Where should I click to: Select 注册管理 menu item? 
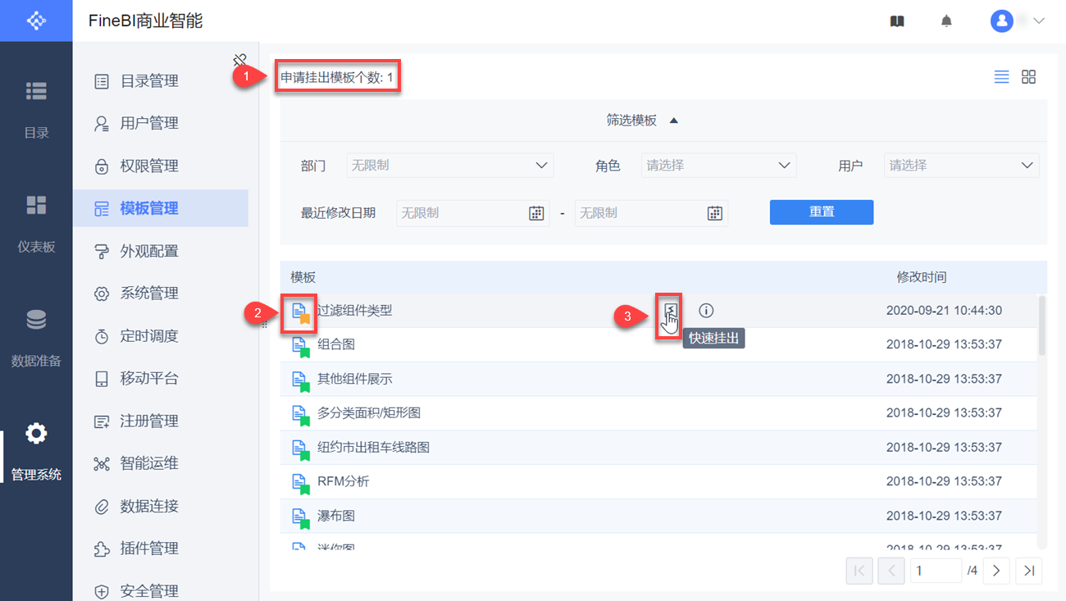(x=161, y=421)
